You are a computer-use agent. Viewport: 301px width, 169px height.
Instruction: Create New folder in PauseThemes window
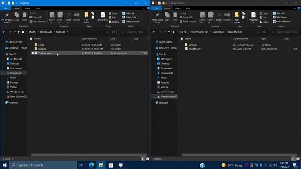pyautogui.click(x=237, y=18)
